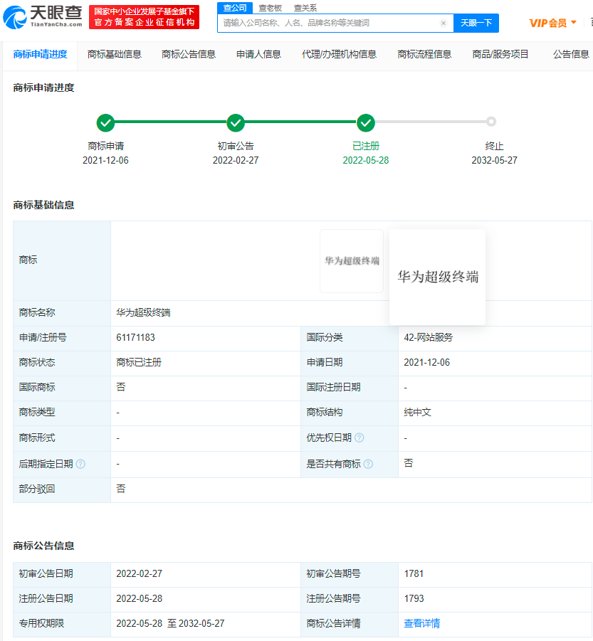Click the 42-网站服务 classification value
This screenshot has height=641, width=593.
tap(428, 338)
